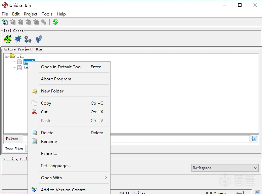
Task: Open the Debugger bug tool
Action: [x=18, y=39]
